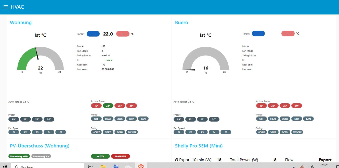Viewport: 339px width, 168px height.
Task: Select MANUELL mode in PV-Überschuss
Action: click(x=120, y=156)
